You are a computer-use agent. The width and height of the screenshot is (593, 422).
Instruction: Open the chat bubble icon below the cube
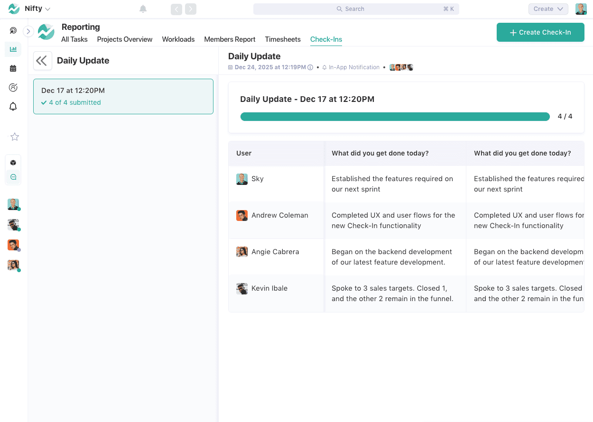point(13,177)
